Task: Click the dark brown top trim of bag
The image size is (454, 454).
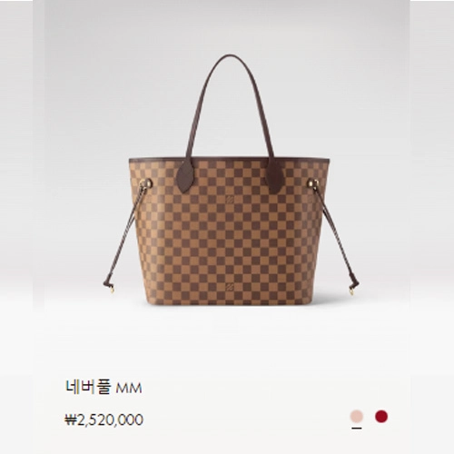Action: pos(229,159)
